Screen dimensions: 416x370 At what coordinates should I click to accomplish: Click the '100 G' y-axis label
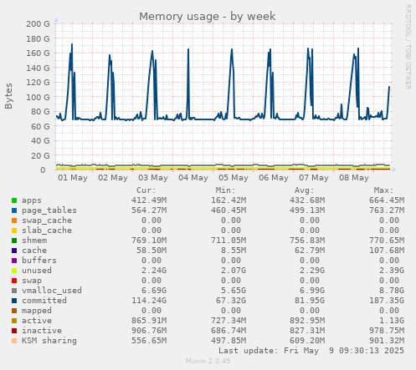pos(38,97)
